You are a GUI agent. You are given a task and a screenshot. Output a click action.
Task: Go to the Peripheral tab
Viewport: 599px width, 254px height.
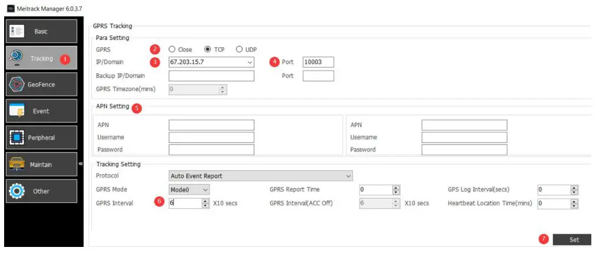pyautogui.click(x=41, y=138)
